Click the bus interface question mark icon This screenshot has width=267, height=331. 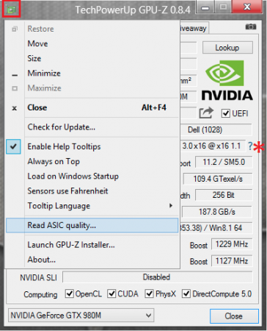point(250,146)
